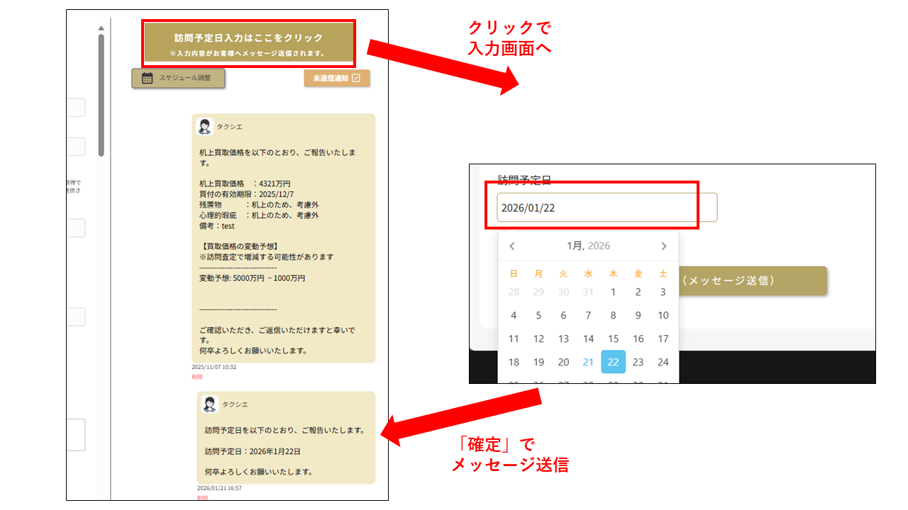Pick day 2 in the January calendar
Screen dimensions: 908x510
(638, 292)
